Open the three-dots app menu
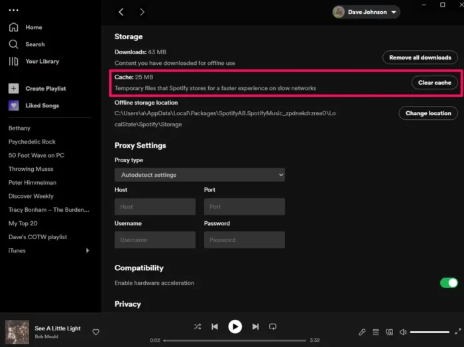This screenshot has height=347, width=464. (14, 11)
